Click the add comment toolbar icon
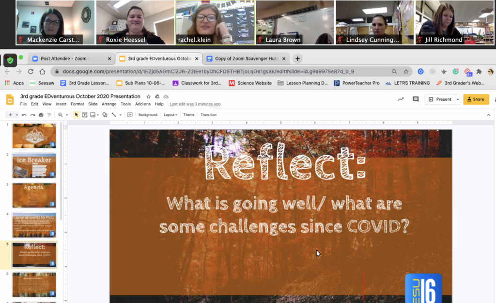The image size is (496, 303). pos(130,115)
